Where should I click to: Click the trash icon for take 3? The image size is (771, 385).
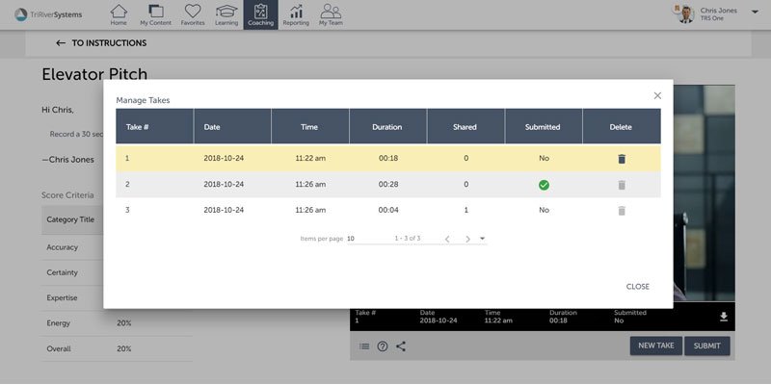click(622, 210)
